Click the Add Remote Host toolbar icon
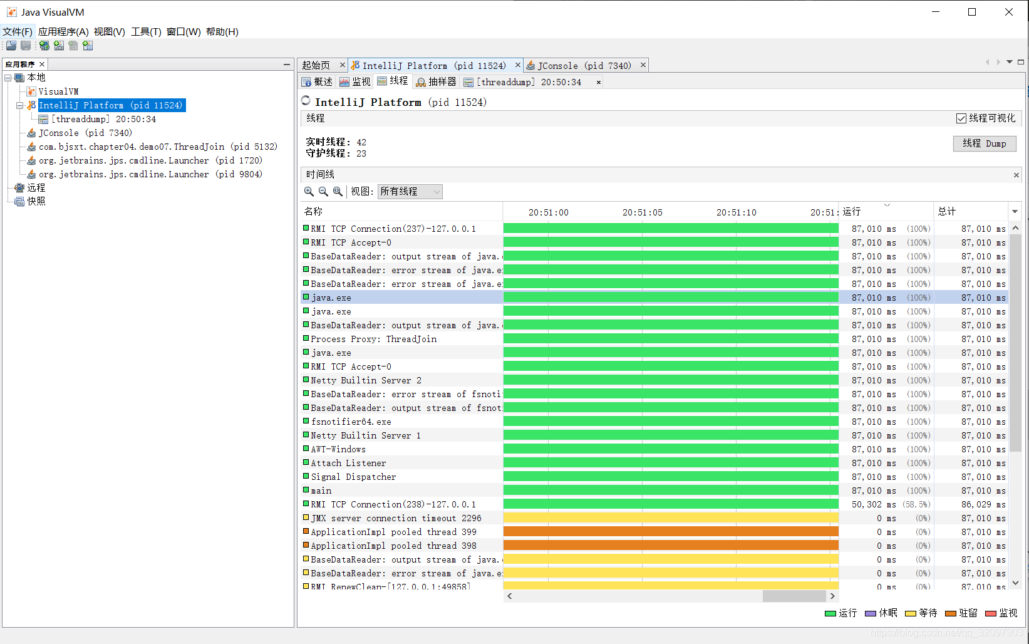 pyautogui.click(x=44, y=46)
